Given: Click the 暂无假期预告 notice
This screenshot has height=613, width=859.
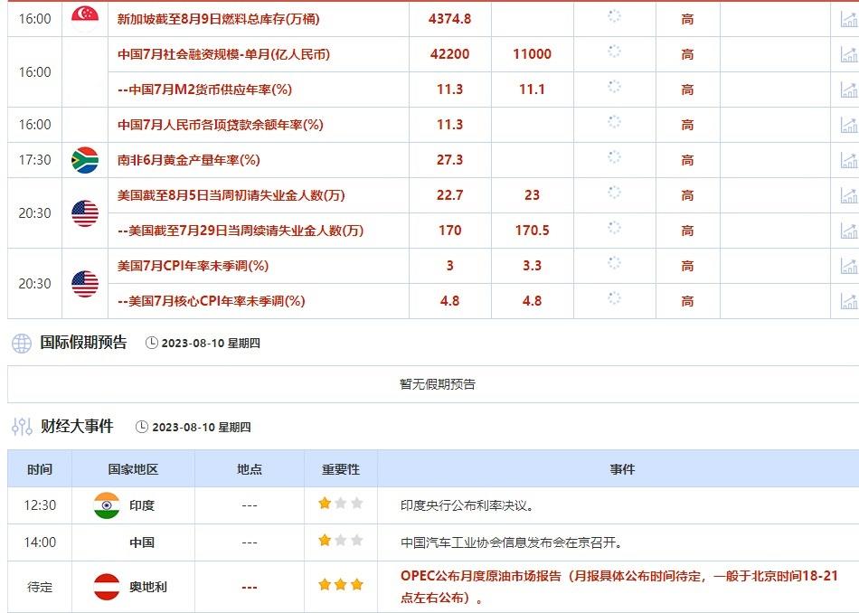Looking at the screenshot, I should 437,384.
